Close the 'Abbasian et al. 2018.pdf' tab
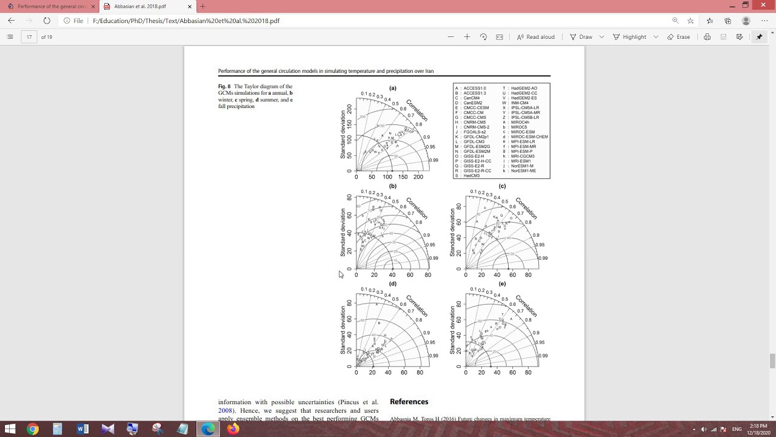 point(190,7)
